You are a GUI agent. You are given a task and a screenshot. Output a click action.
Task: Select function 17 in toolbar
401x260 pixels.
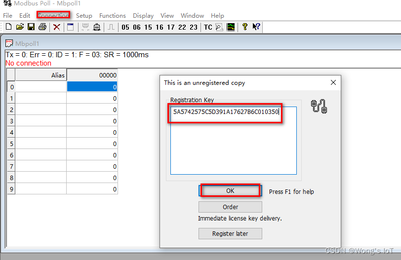click(171, 27)
